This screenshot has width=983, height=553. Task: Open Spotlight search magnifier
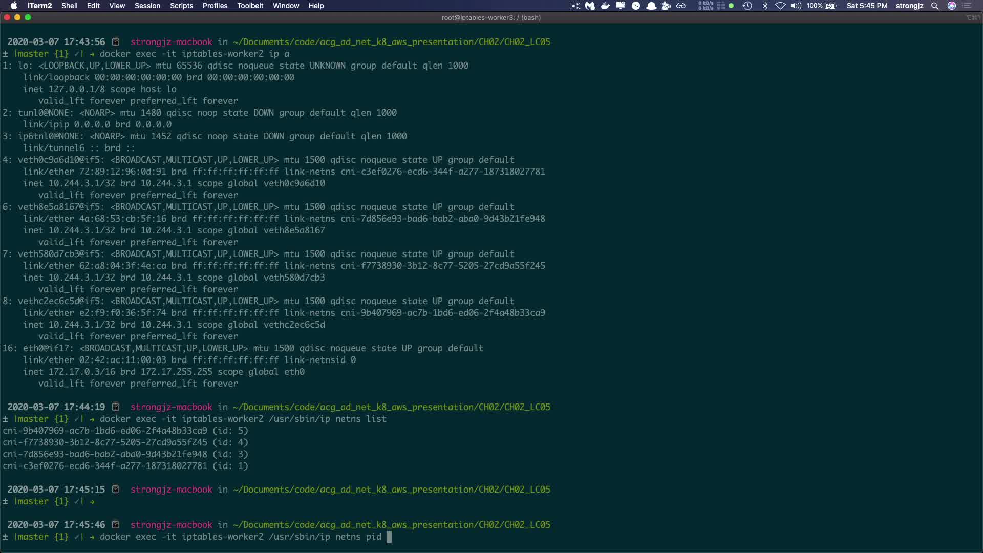coord(935,6)
